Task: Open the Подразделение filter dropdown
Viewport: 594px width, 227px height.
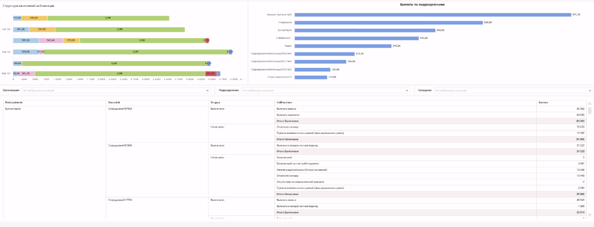Action: coord(322,90)
